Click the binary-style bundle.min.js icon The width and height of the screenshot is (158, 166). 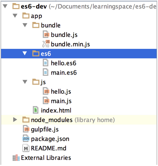click(x=46, y=44)
